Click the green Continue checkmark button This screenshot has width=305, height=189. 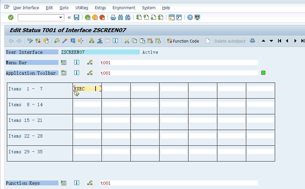[x=11, y=17]
